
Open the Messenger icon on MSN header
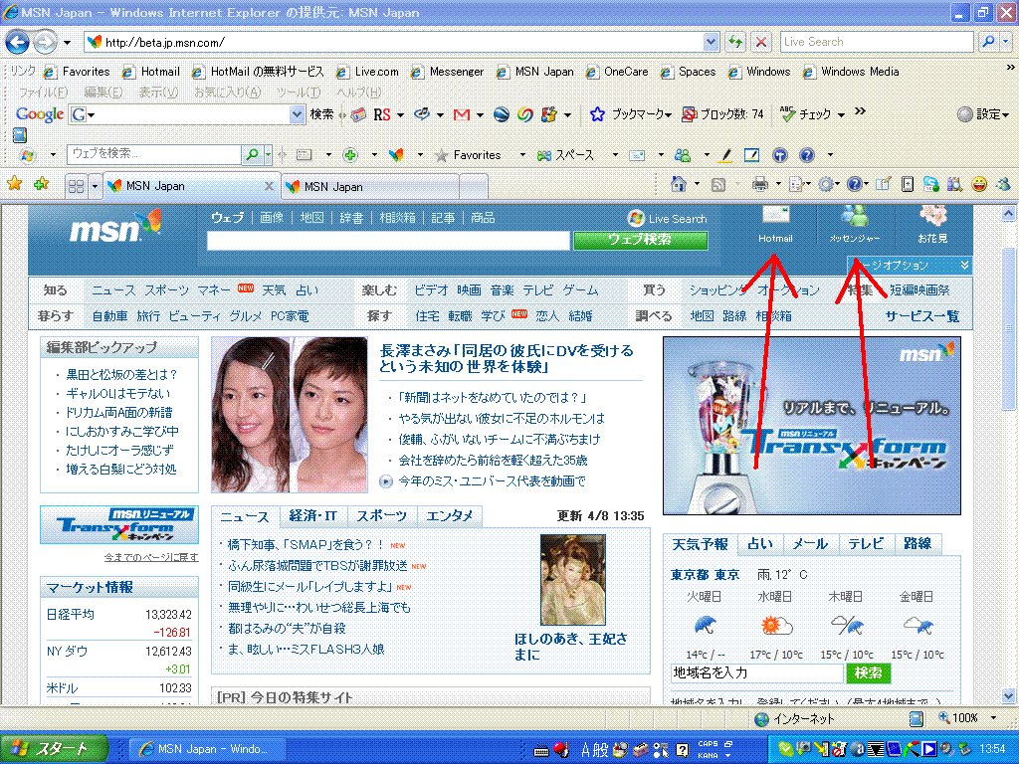[x=855, y=215]
